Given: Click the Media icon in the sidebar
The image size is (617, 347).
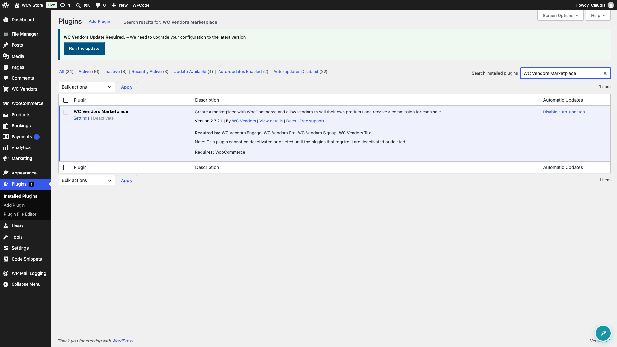Looking at the screenshot, I should point(6,56).
